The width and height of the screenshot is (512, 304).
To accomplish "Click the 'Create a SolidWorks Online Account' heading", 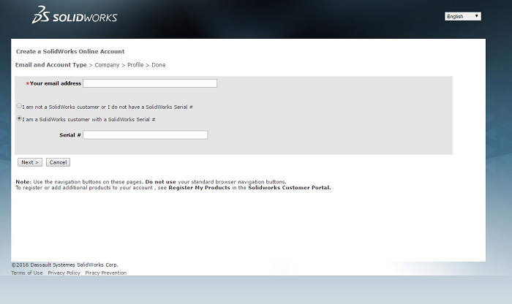I will 70,52.
